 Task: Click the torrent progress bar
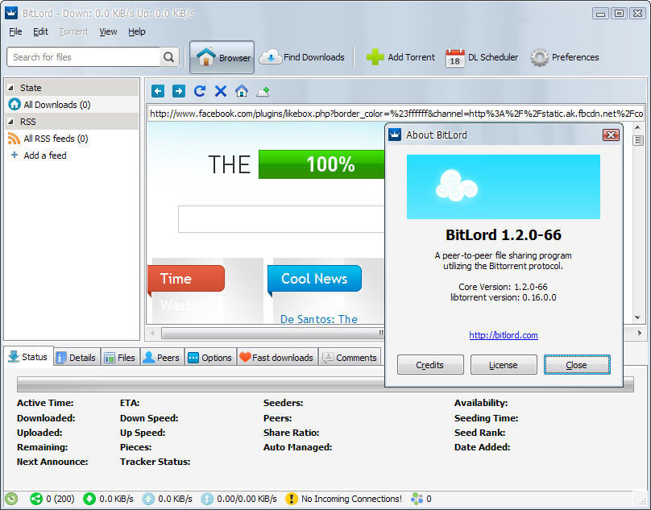click(x=325, y=384)
